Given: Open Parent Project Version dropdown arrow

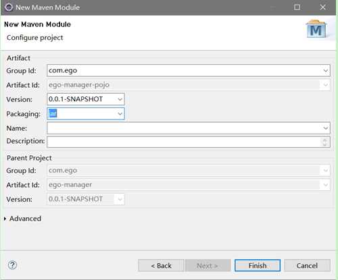Looking at the screenshot, I should pos(120,199).
